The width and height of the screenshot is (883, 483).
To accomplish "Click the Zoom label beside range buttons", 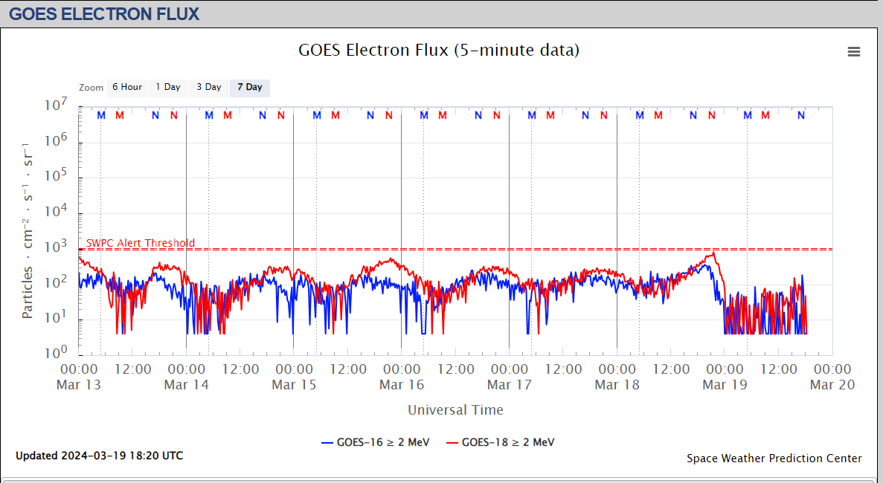I will [x=91, y=88].
